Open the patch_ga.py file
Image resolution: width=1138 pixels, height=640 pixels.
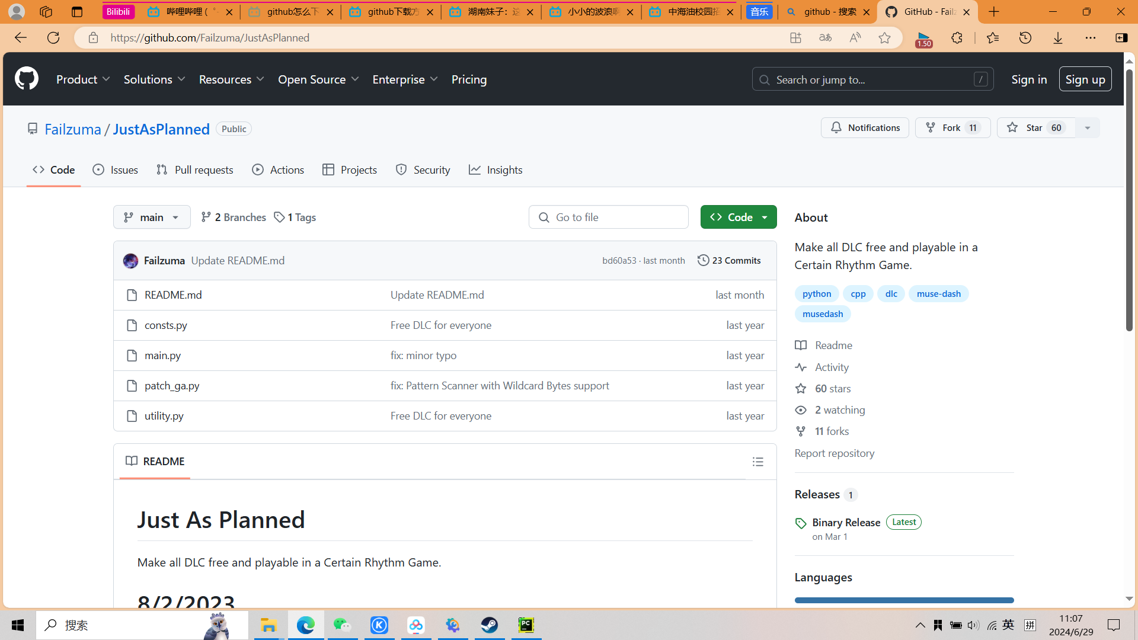(172, 386)
